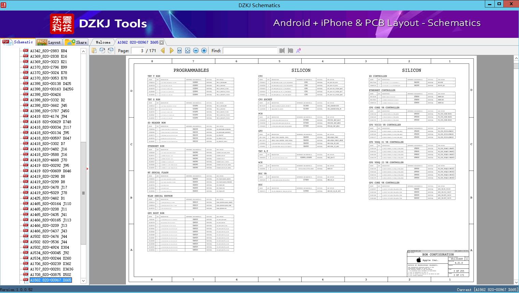Rotate the page counterclockwise

(x=102, y=50)
